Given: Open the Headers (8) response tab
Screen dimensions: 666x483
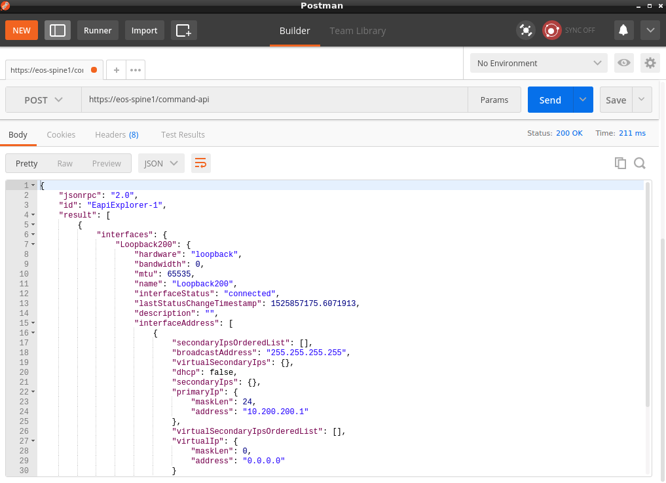Looking at the screenshot, I should click(x=117, y=134).
